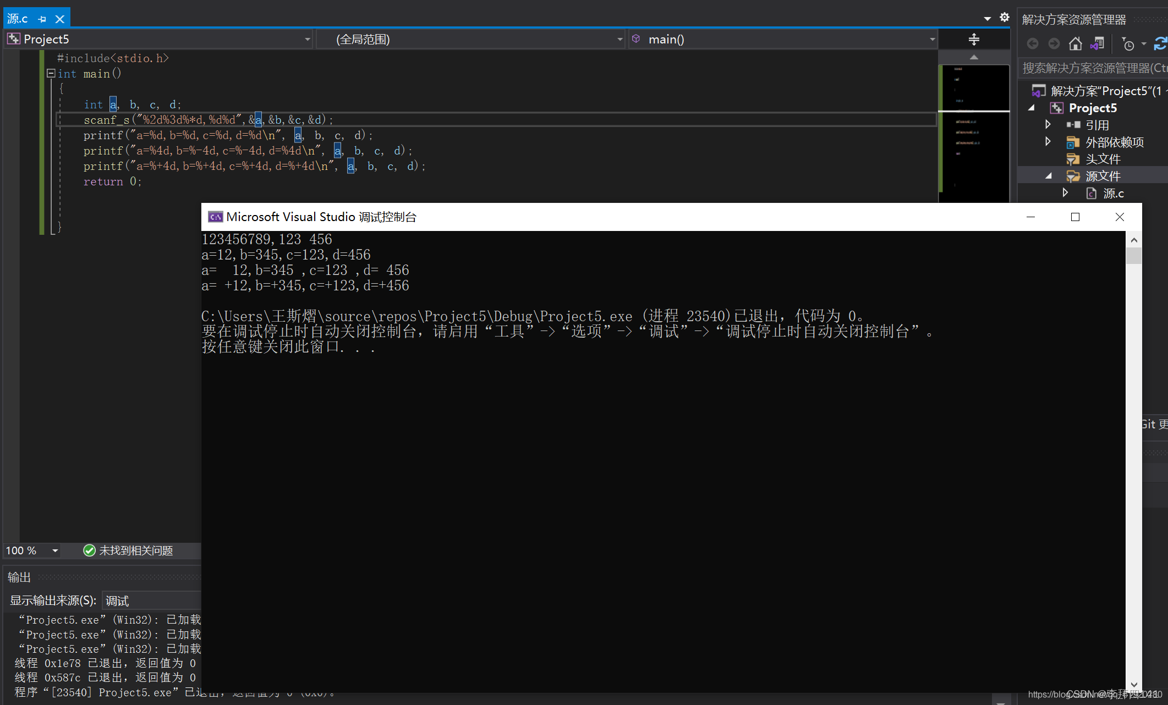Click the return 0; line

pos(112,181)
